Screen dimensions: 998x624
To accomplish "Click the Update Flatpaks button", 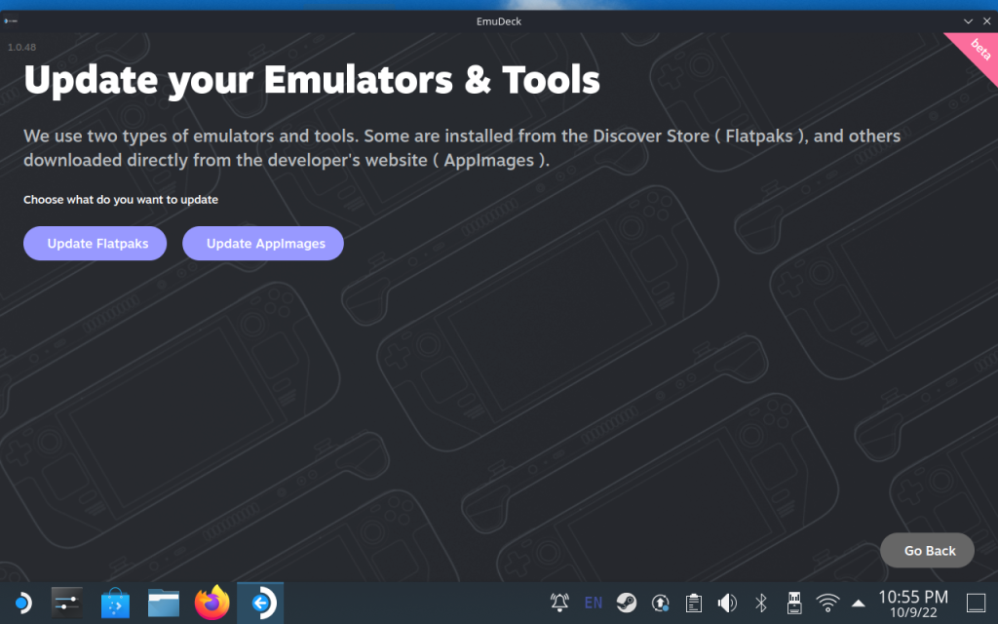I will (x=95, y=243).
